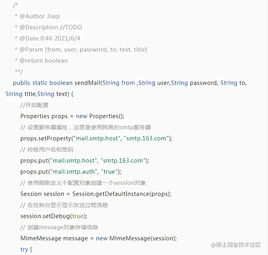Image resolution: width=268 pixels, height=255 pixels.
Task: Click the public keyword in method signature
Action: pyautogui.click(x=22, y=83)
